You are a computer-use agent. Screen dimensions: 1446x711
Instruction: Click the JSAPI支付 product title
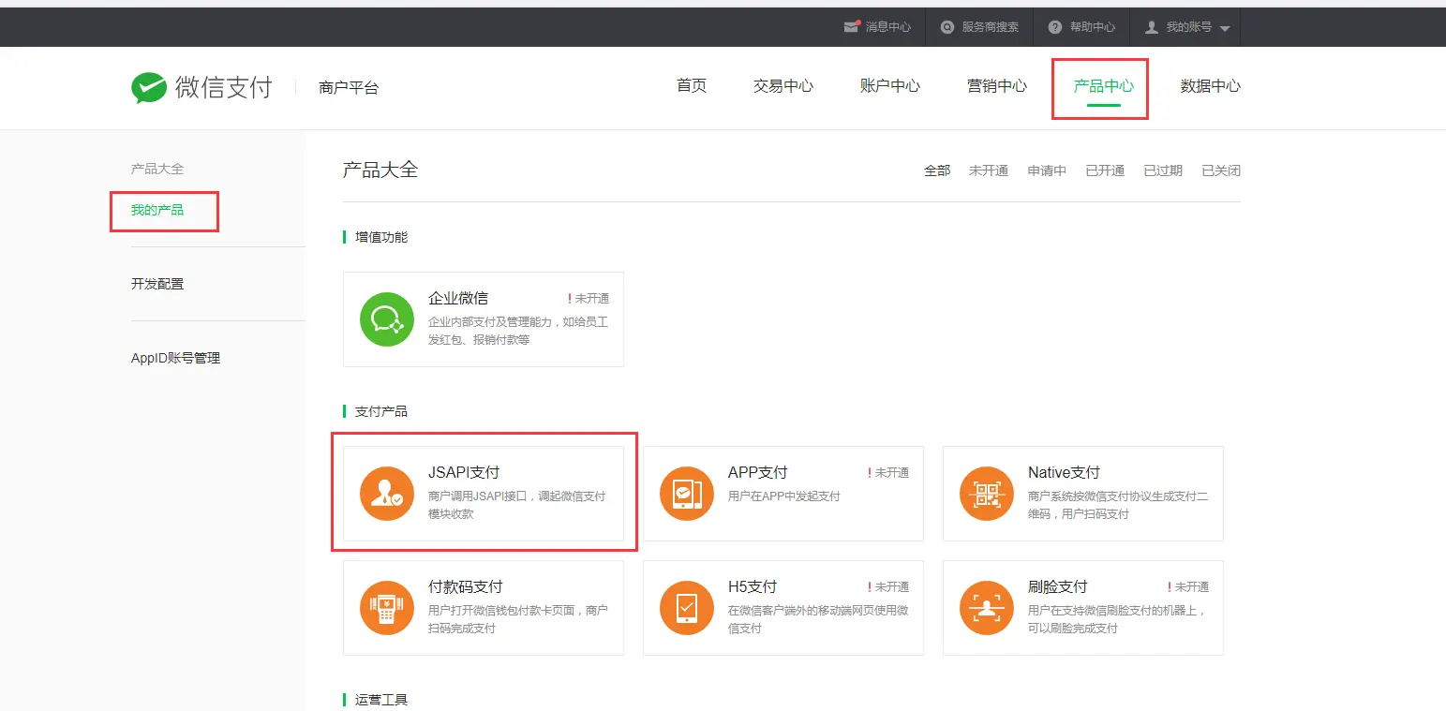tap(464, 472)
